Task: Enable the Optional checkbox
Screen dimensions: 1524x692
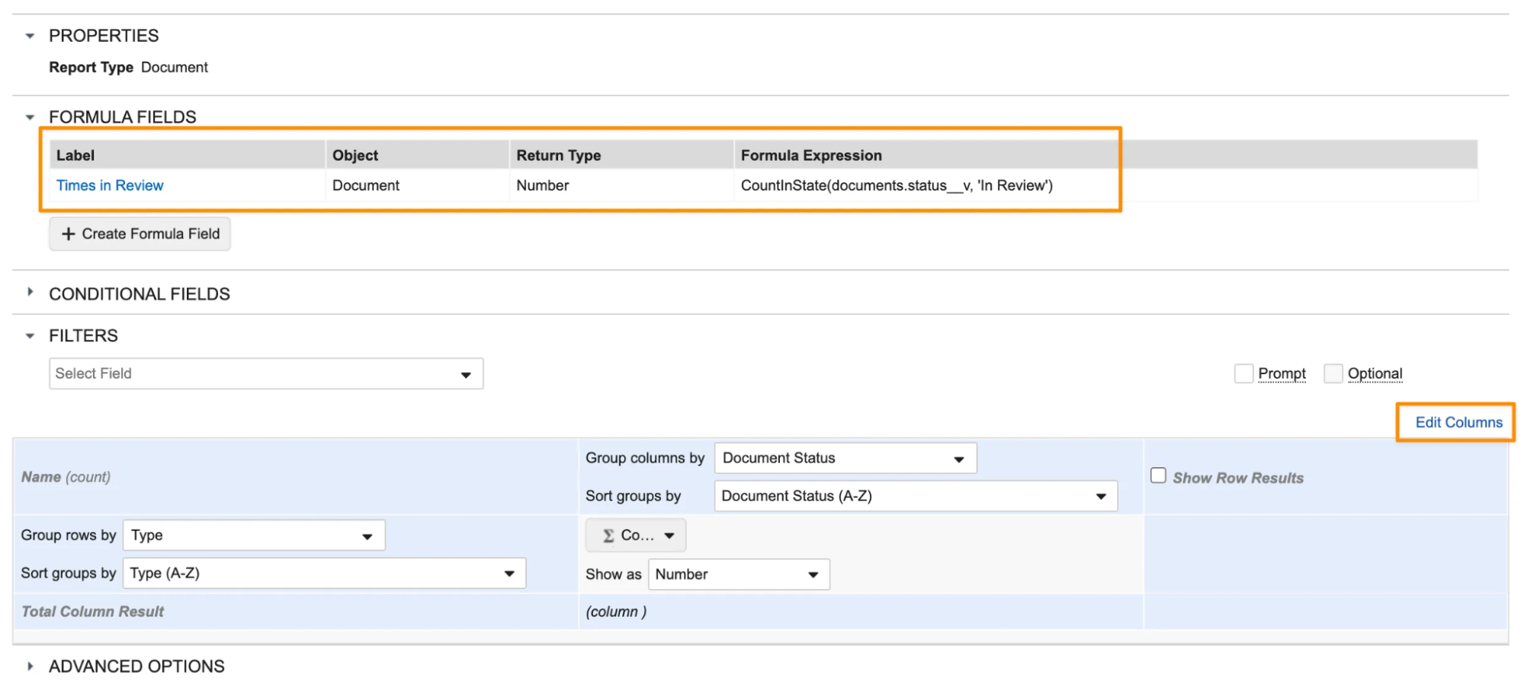Action: tap(1333, 373)
